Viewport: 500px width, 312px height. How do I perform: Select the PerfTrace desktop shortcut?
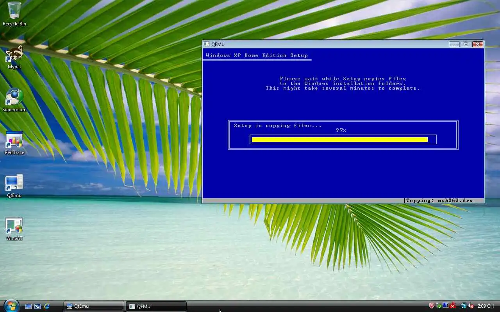[x=14, y=143]
